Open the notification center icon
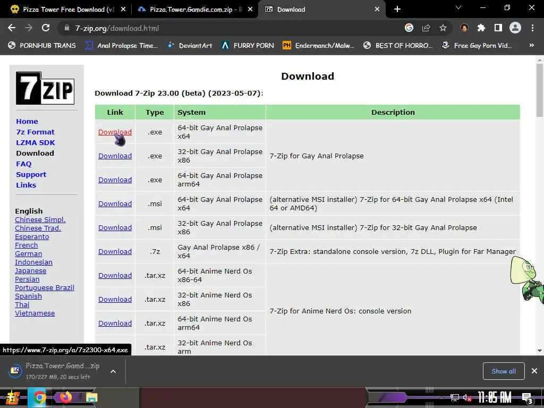The width and height of the screenshot is (544, 408). [528, 398]
